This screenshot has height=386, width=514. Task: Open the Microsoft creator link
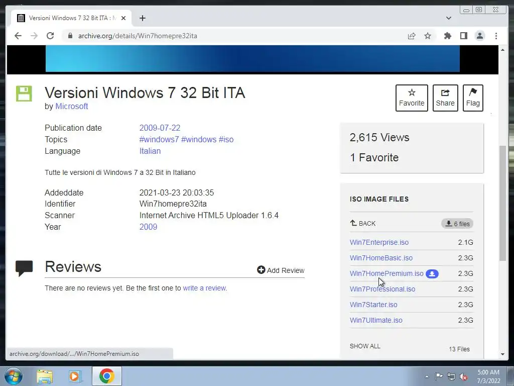[71, 107]
